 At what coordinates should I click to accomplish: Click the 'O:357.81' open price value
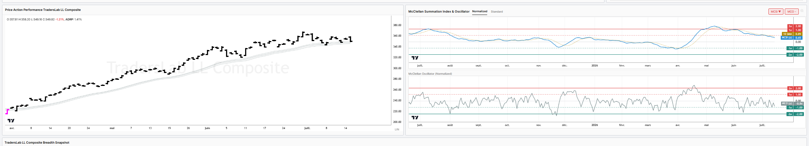[12, 19]
